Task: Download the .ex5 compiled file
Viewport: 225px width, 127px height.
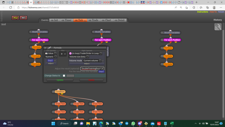Action: point(23,18)
